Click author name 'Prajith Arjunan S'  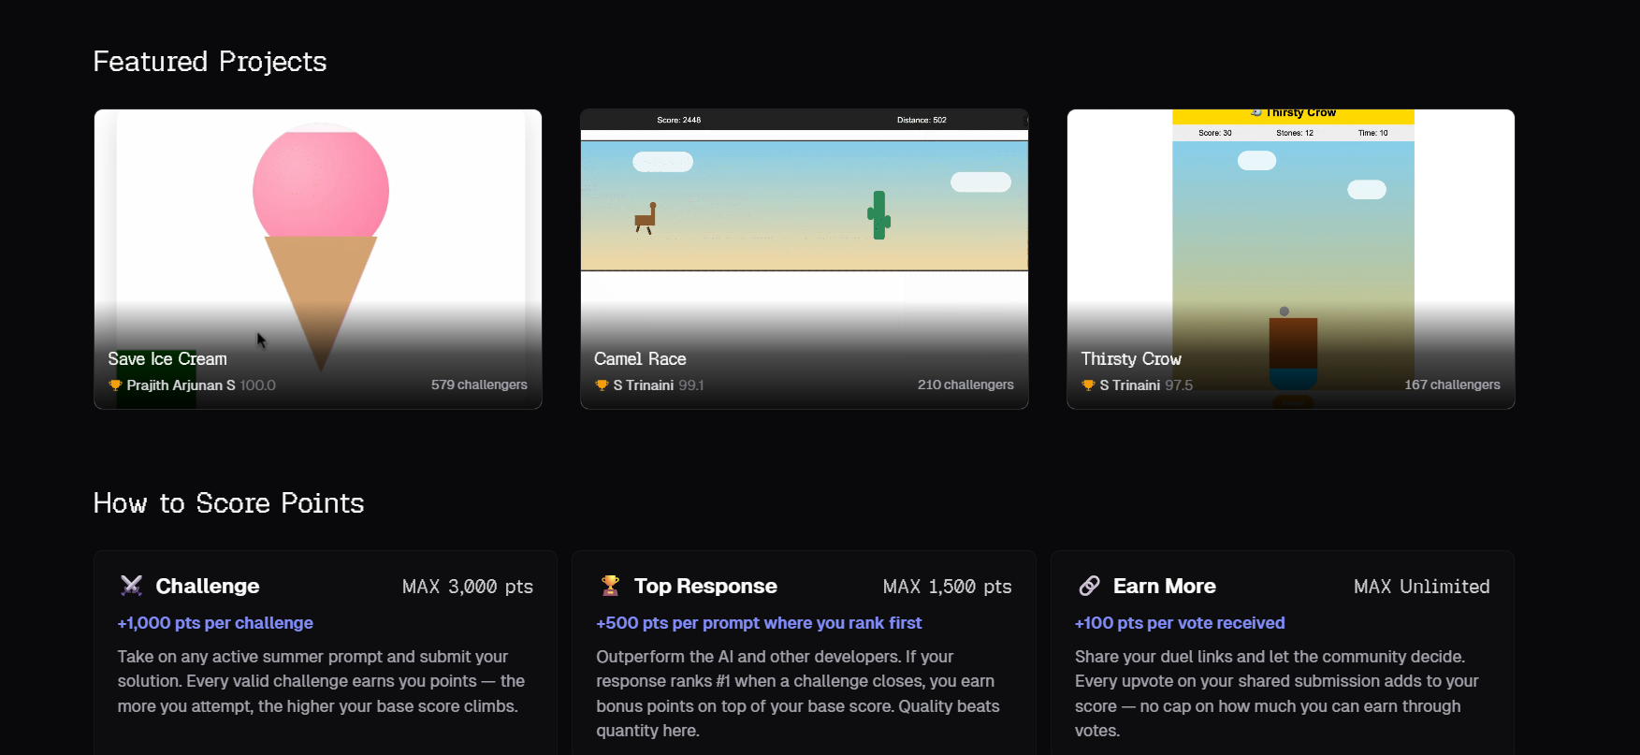pos(181,385)
